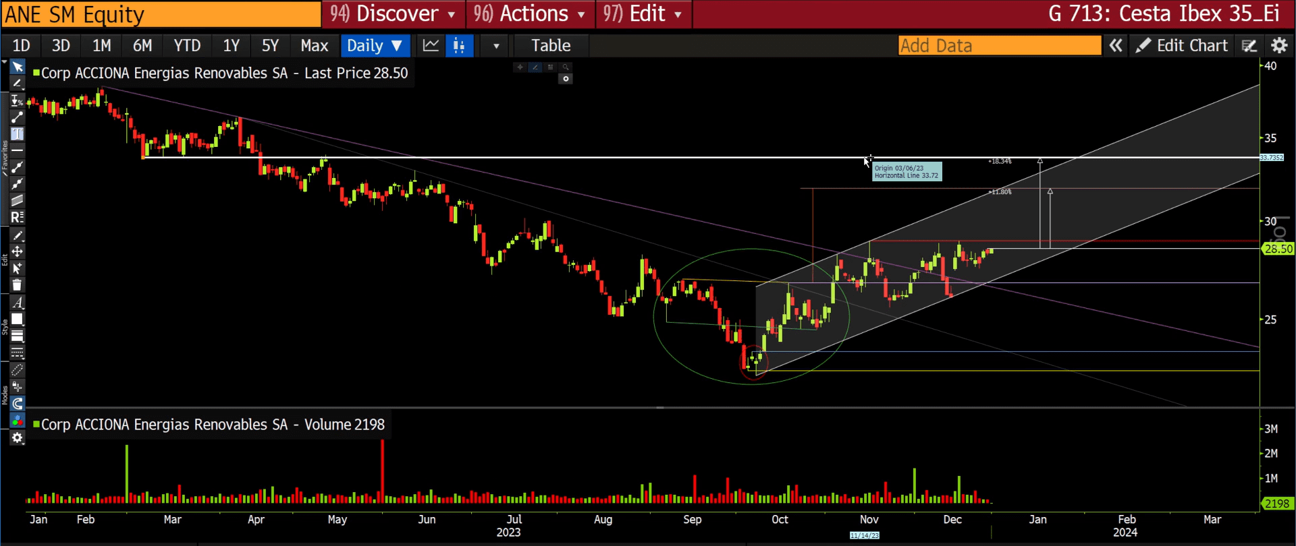Click the RGB color circles icon

(18, 421)
